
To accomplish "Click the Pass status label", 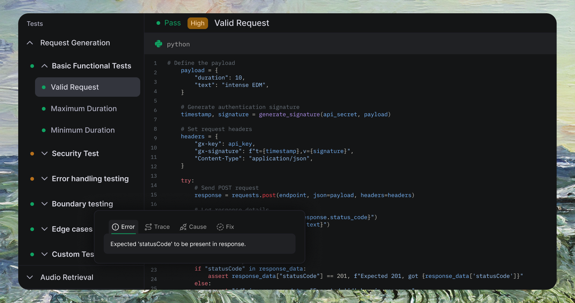I will (173, 23).
